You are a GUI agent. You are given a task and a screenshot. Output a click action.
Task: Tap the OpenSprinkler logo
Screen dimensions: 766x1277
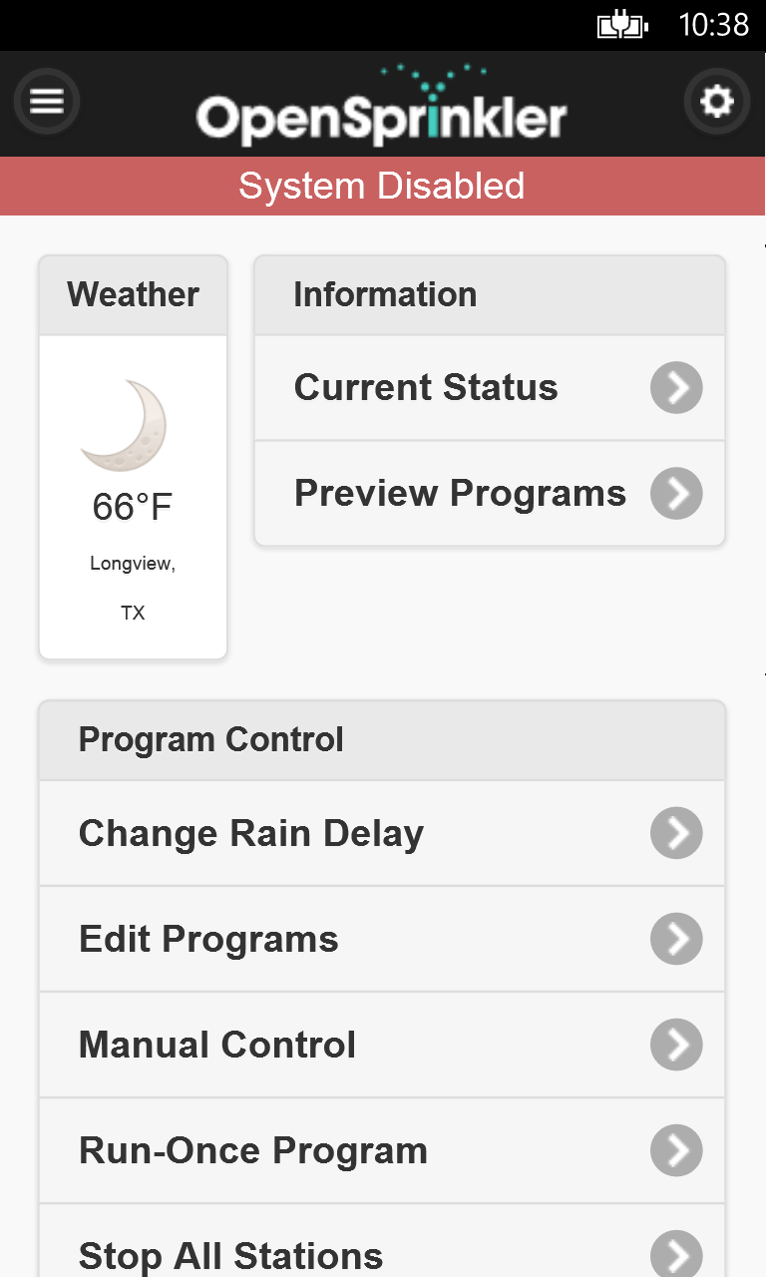tap(382, 108)
